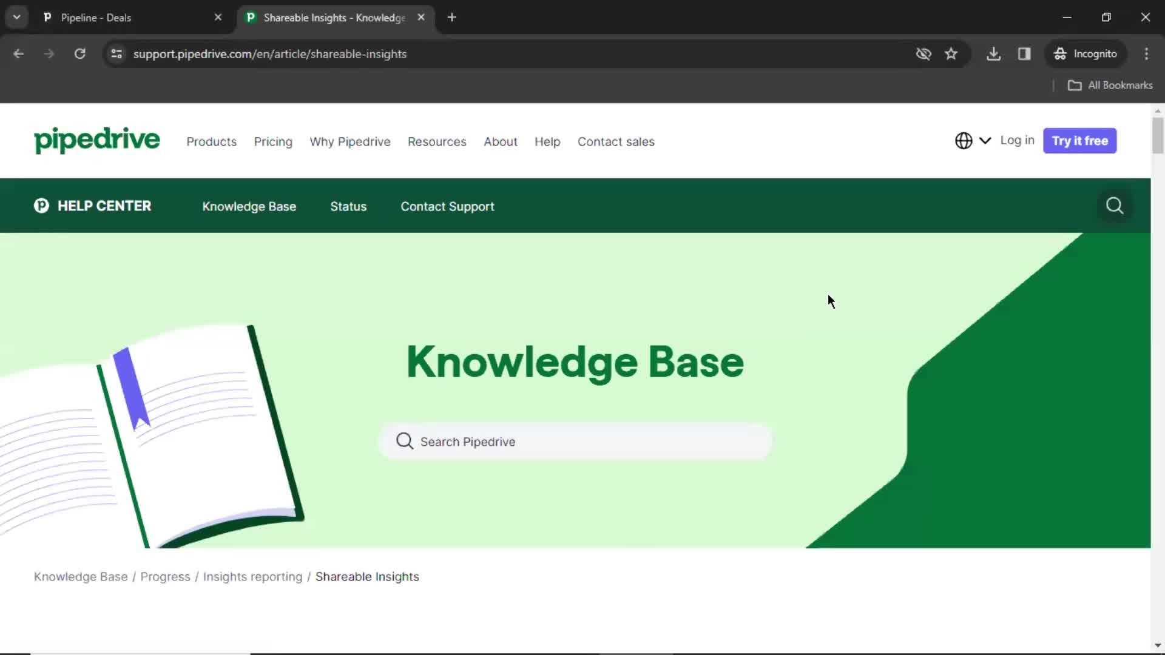Open the Products menu

(211, 141)
